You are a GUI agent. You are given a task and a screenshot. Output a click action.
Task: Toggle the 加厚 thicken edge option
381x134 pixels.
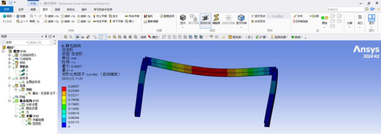314,16
